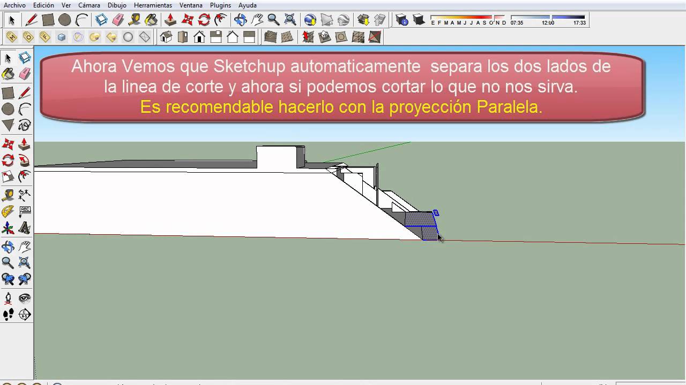Screen dimensions: 686x385
Task: Select the Polygon tool
Action: 8,126
